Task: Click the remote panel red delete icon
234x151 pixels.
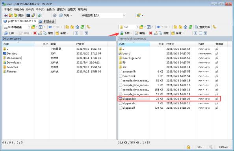Action: point(150,33)
